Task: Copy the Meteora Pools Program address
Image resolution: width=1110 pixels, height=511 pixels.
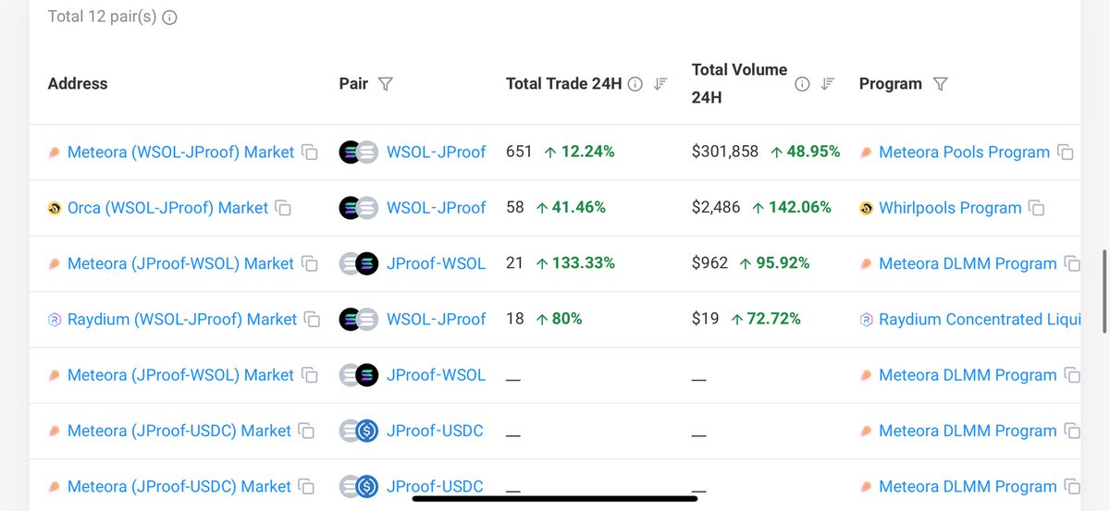Action: (1066, 152)
